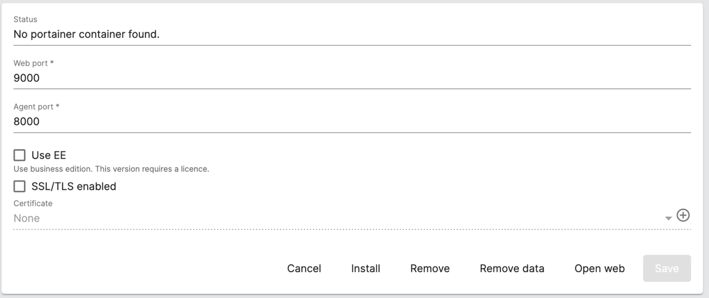This screenshot has height=298, width=709.
Task: Enable the Use EE checkbox
Action: [x=19, y=155]
